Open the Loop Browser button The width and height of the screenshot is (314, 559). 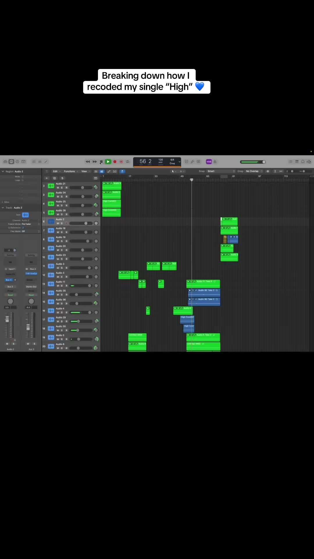coord(303,162)
